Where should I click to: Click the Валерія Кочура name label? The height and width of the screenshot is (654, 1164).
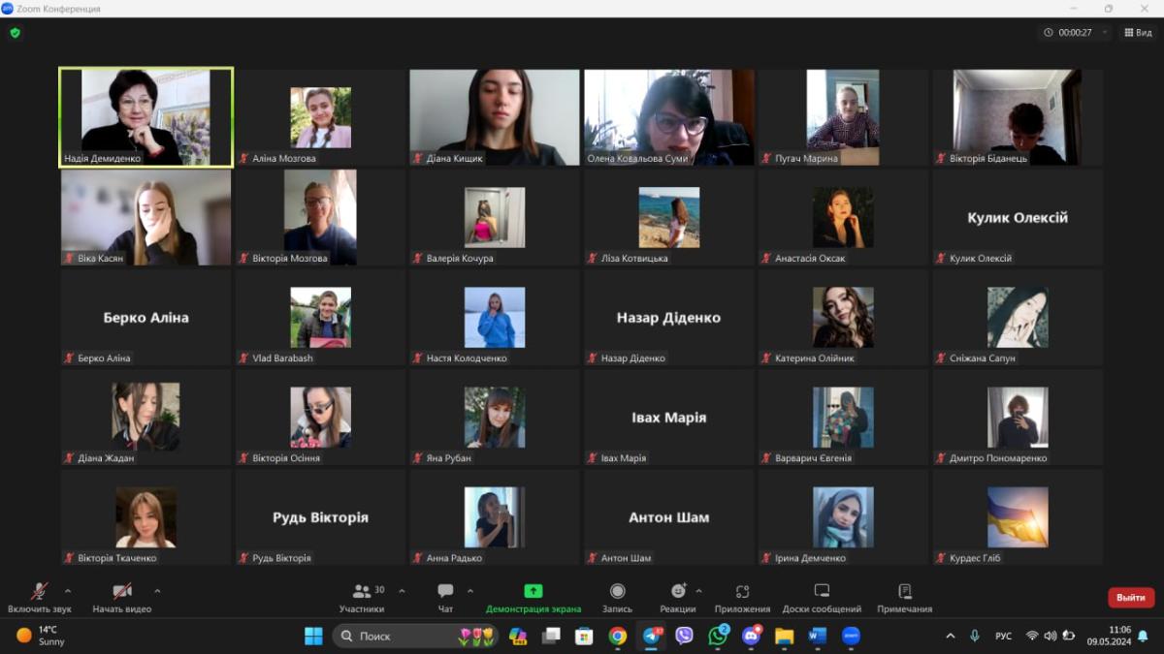pyautogui.click(x=460, y=259)
